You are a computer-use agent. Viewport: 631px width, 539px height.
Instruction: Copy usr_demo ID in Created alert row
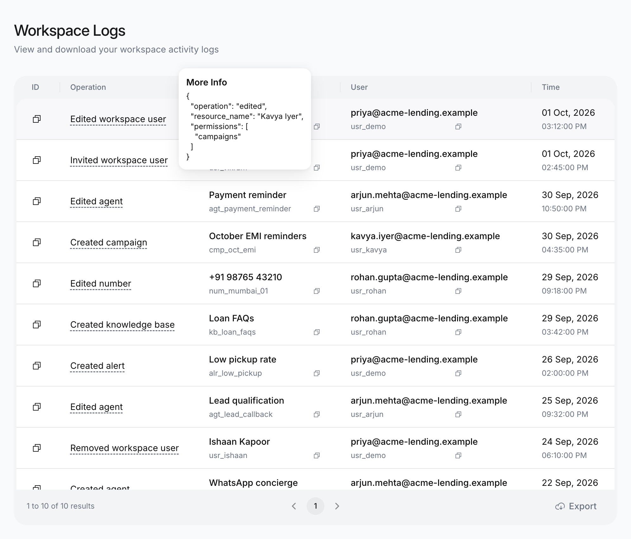click(458, 373)
